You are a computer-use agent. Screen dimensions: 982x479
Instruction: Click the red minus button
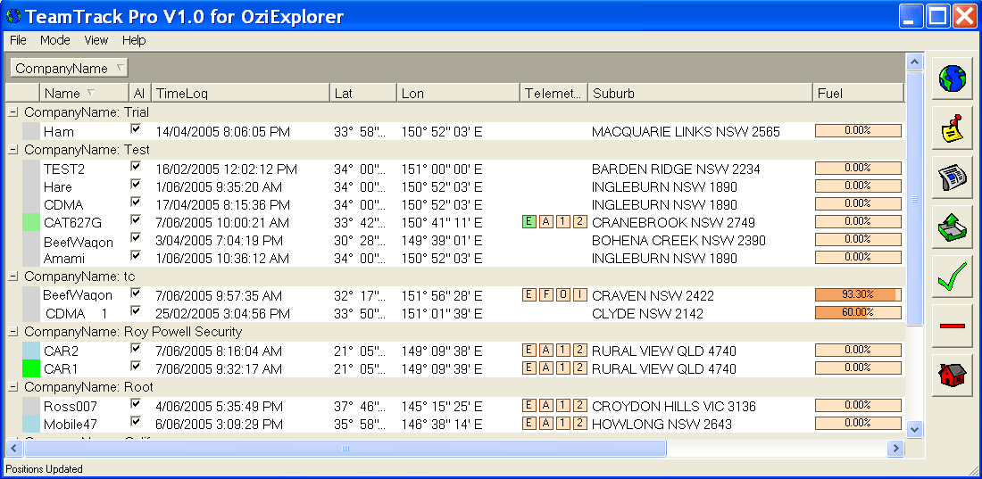(952, 326)
